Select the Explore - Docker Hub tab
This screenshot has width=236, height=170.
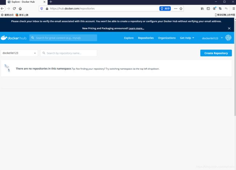tap(27, 2)
